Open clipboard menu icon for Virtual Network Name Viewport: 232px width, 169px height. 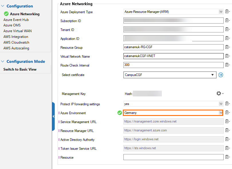[x=227, y=56]
